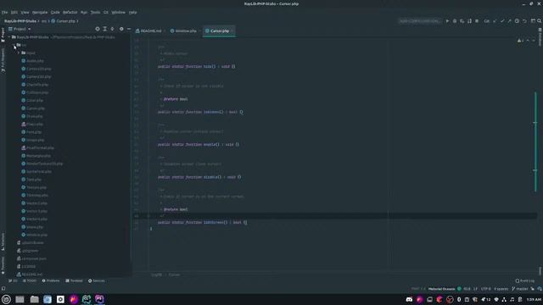This screenshot has width=543, height=305.
Task: Expand the Input folder arrow
Action: point(19,53)
